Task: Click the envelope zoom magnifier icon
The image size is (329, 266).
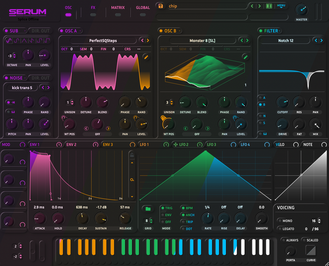Action: [x=132, y=180]
